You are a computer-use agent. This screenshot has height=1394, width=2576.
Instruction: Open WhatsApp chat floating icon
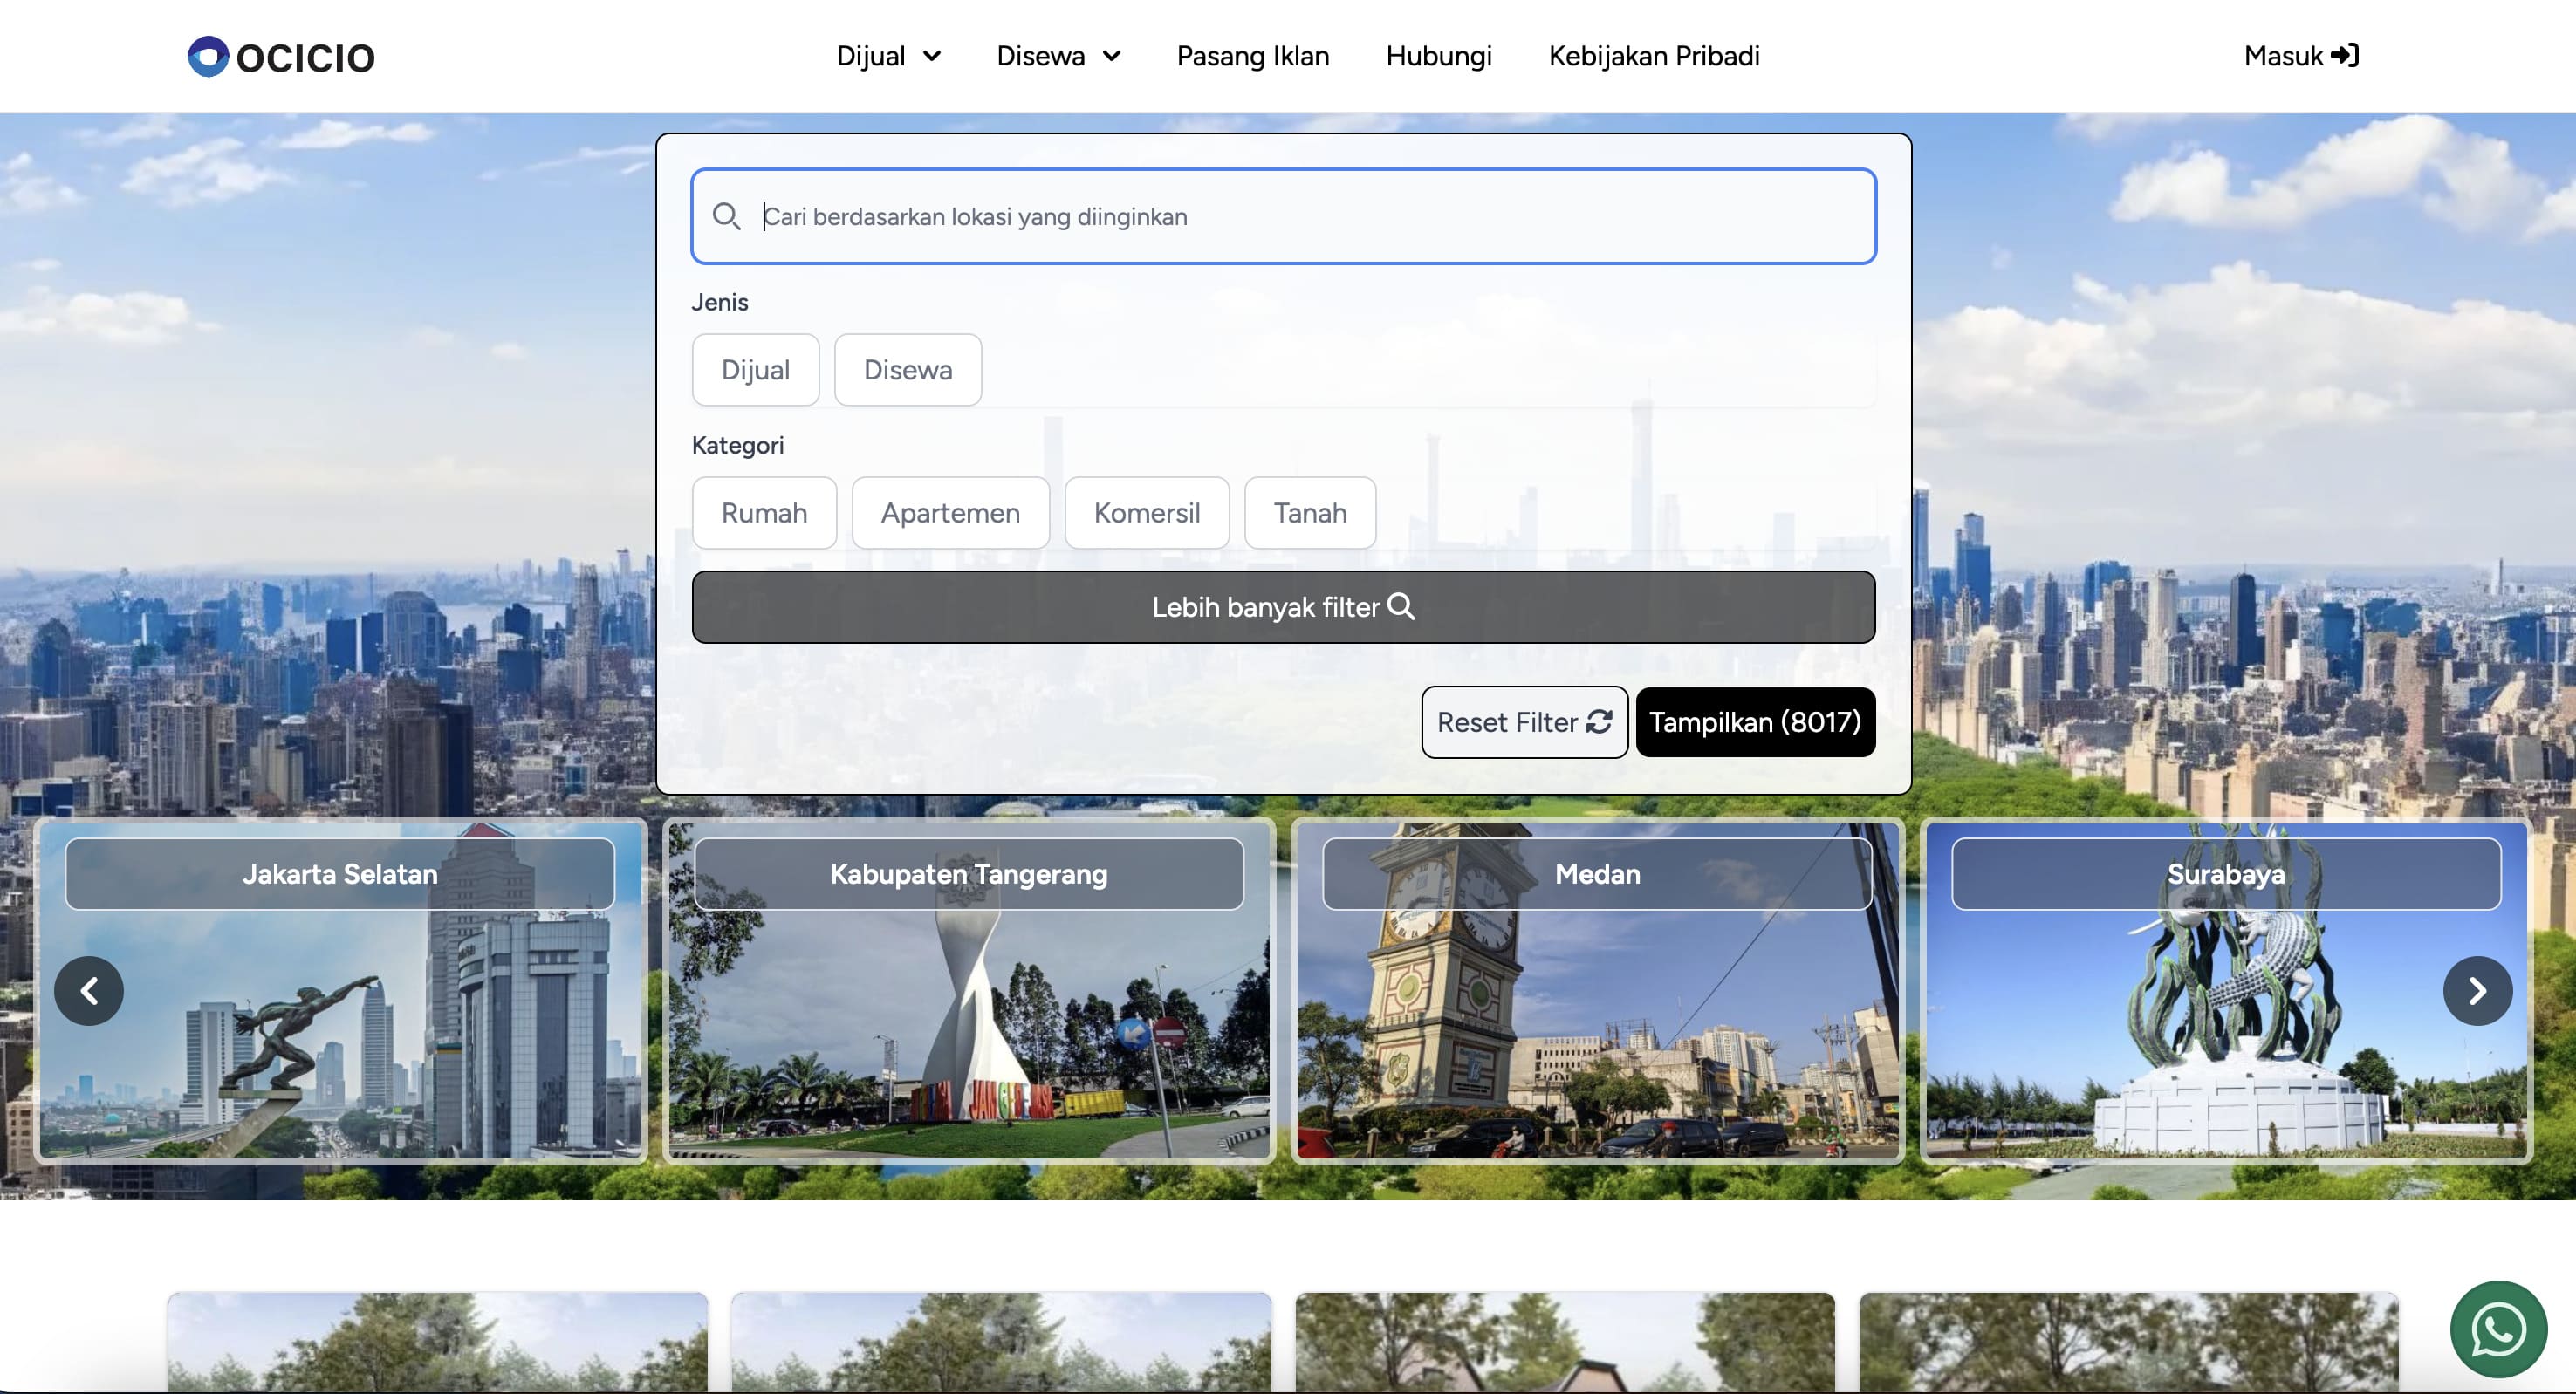pyautogui.click(x=2498, y=1330)
